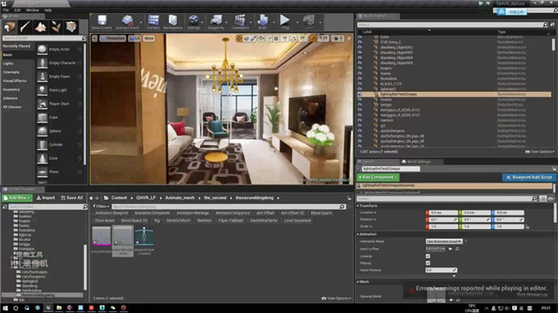Open the Marketplace toolbar icon
This screenshot has height=313, width=558.
173,21
